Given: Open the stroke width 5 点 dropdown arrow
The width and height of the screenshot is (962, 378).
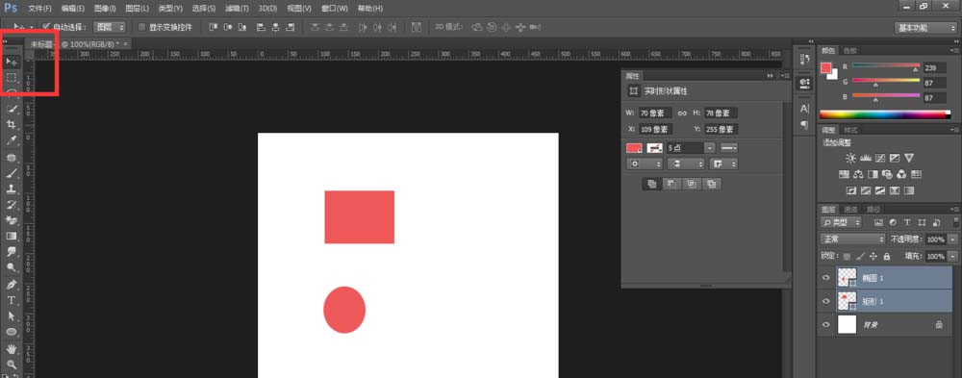Looking at the screenshot, I should click(x=710, y=148).
